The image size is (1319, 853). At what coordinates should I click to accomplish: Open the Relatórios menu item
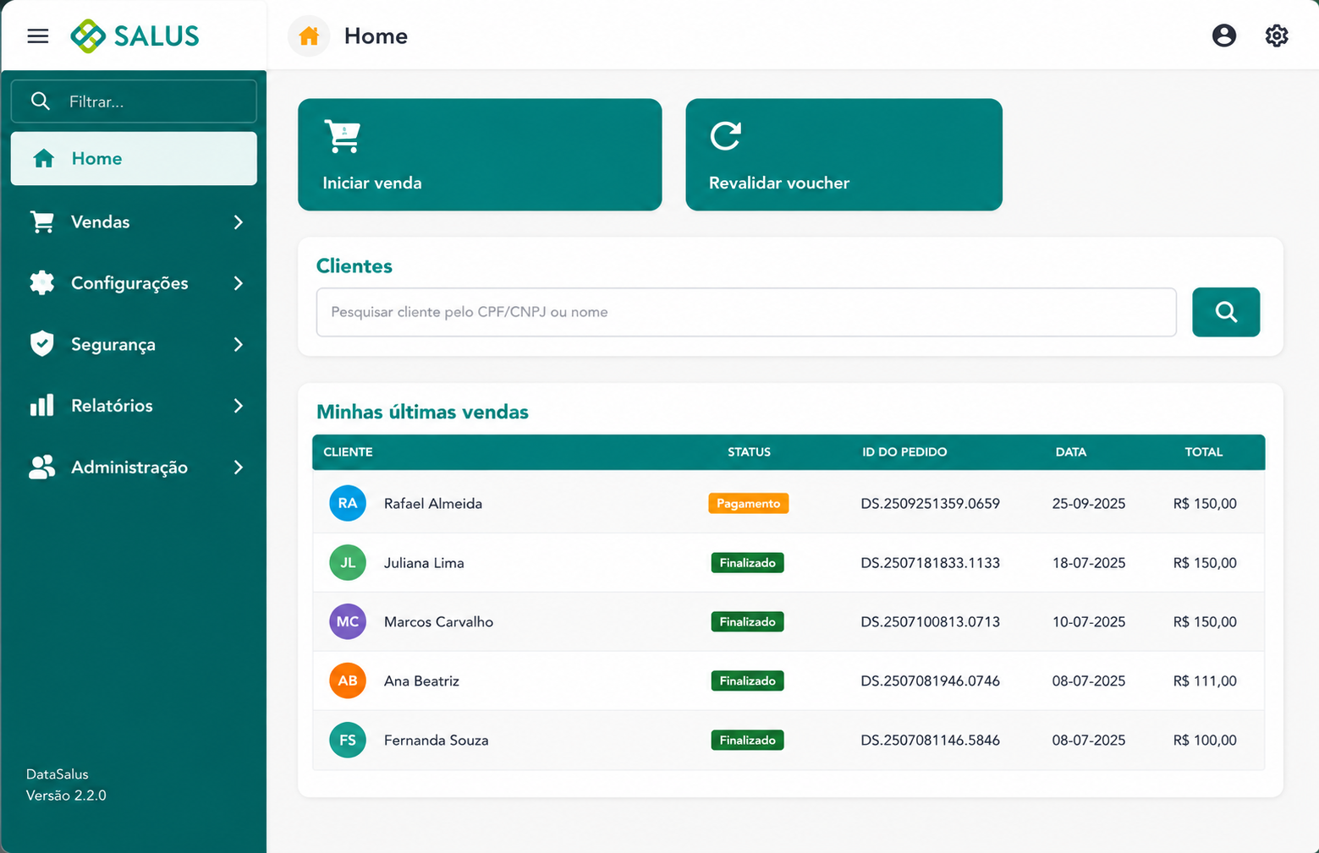(x=134, y=406)
